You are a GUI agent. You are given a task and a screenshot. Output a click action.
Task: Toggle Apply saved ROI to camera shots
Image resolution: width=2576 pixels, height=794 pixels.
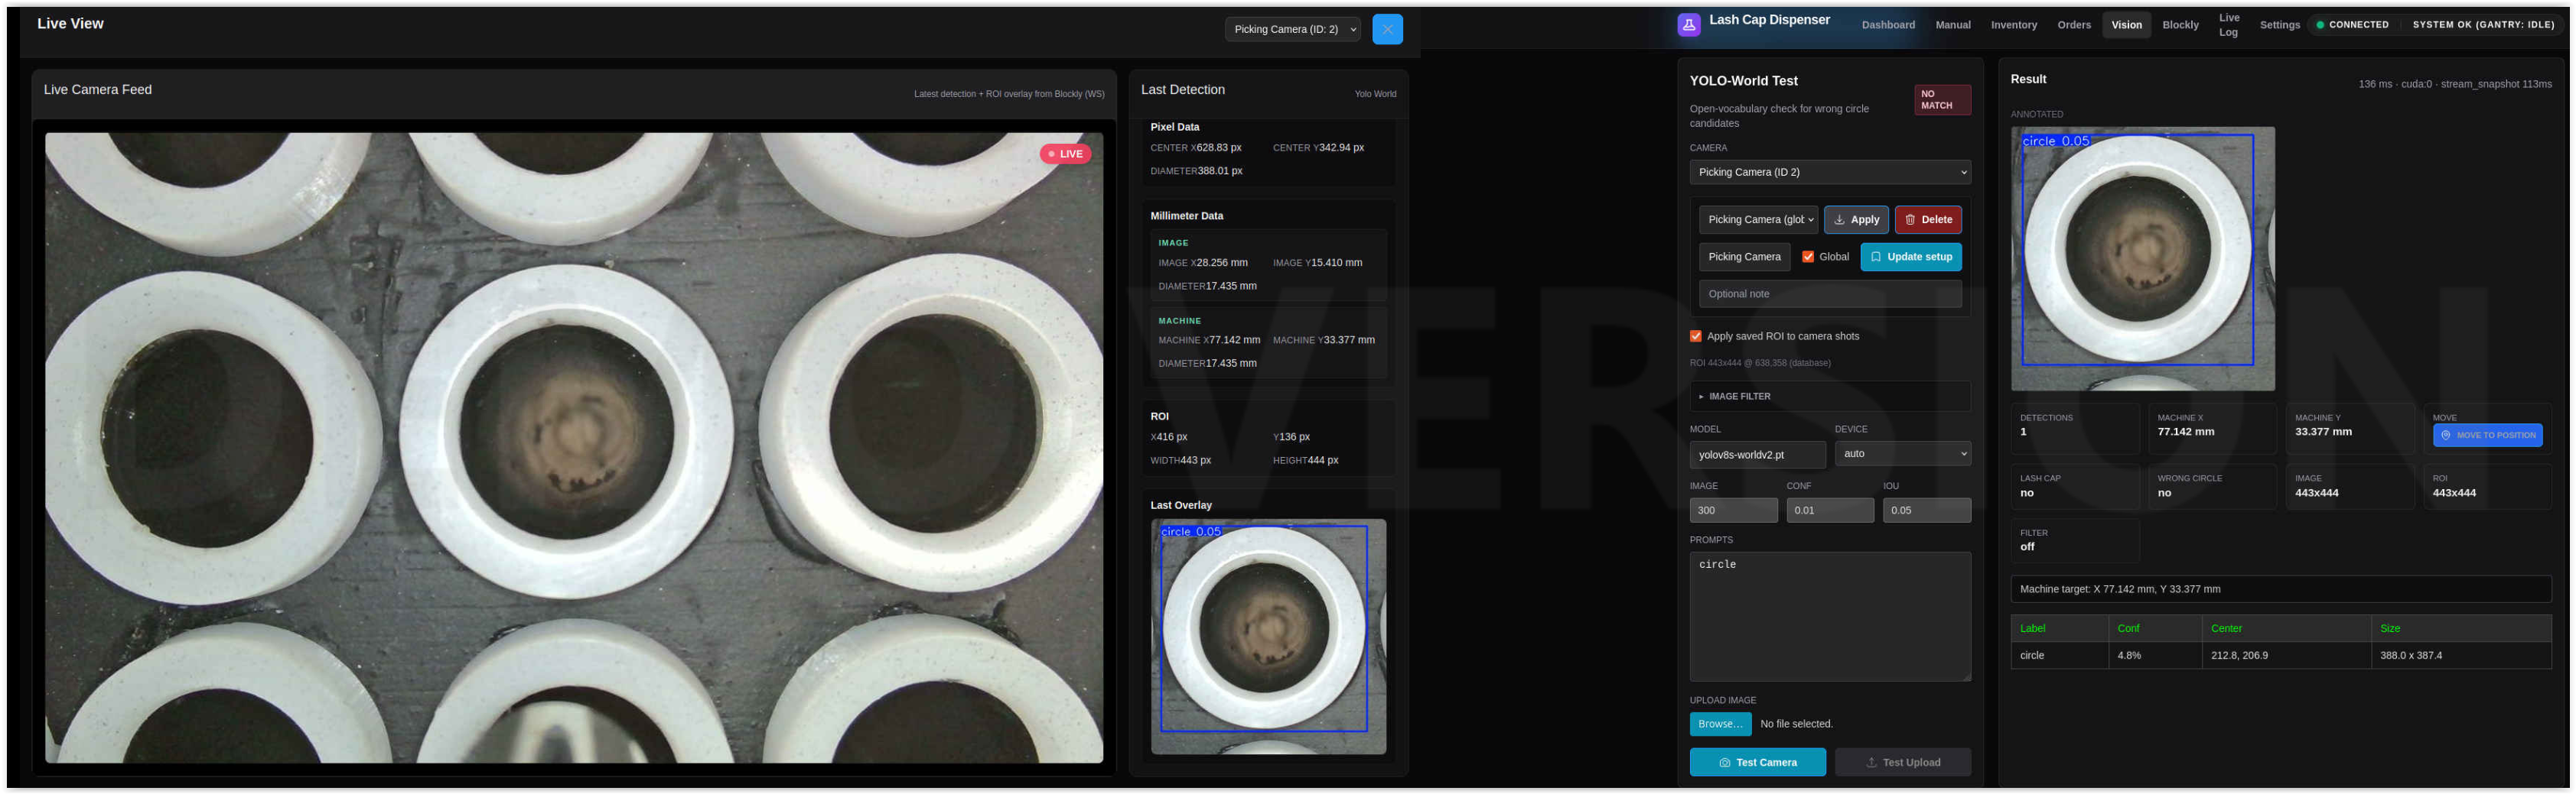click(1695, 336)
